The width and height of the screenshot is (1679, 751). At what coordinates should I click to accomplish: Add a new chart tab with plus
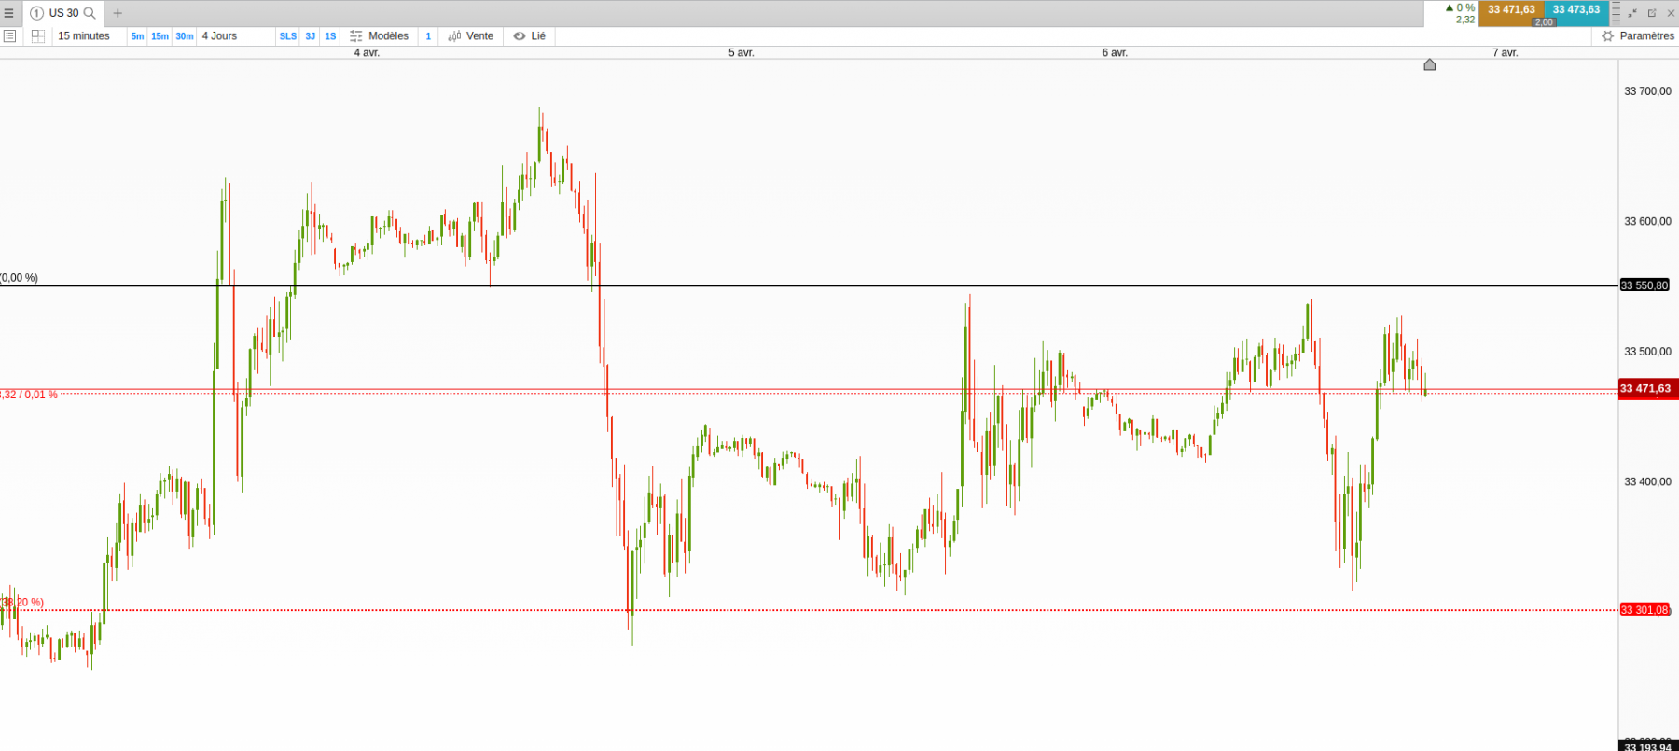(118, 13)
